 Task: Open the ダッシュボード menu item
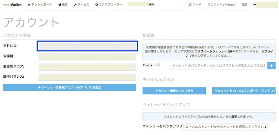(x=40, y=5)
